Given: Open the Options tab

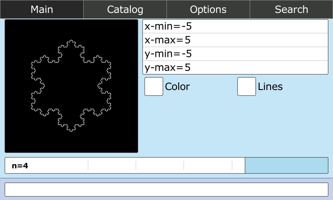Looking at the screenshot, I should pos(208,9).
